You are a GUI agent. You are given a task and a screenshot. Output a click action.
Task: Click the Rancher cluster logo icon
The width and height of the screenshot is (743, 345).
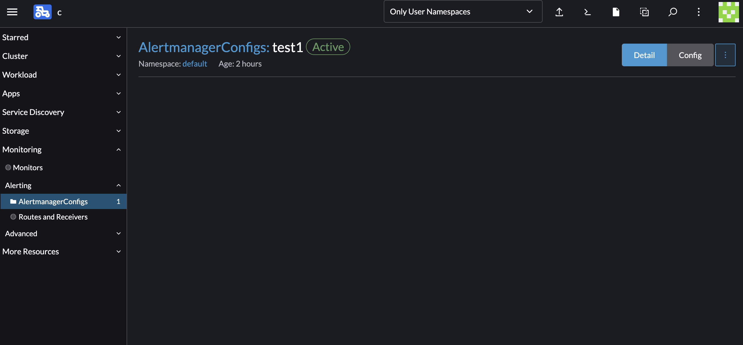[x=42, y=12]
